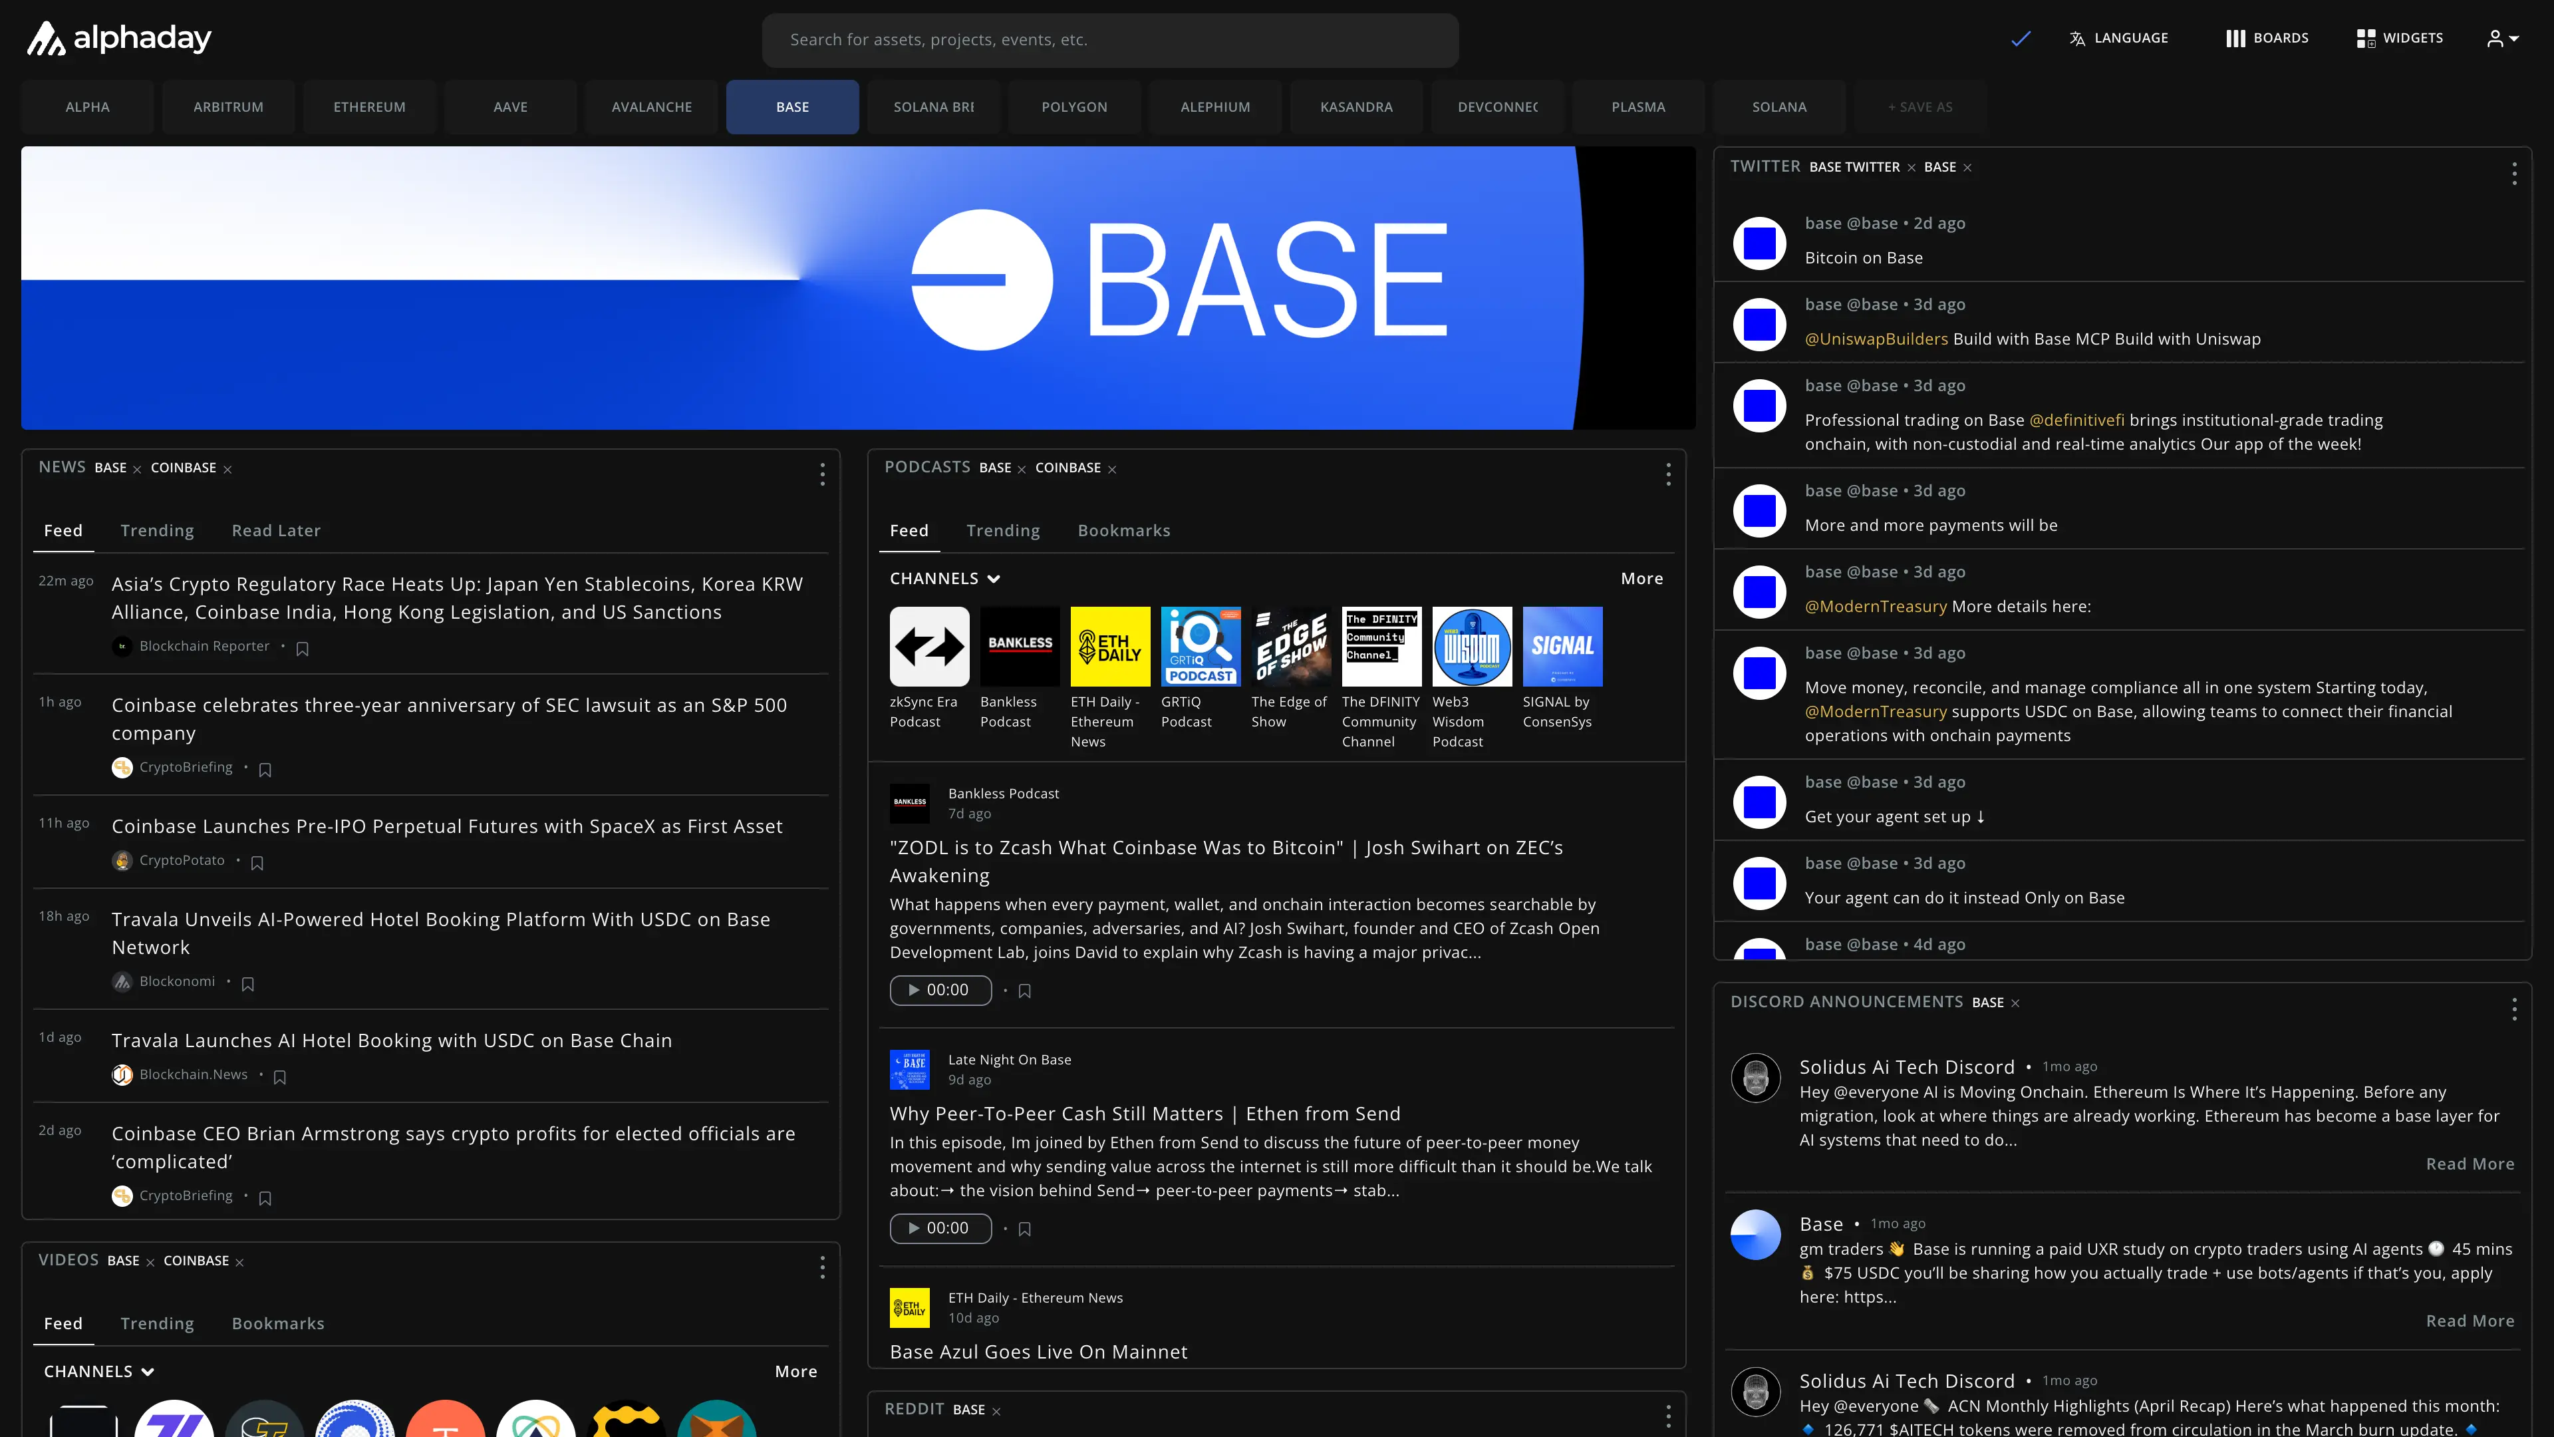
Task: Play the ZODL Zcash Bankless episode
Action: pos(940,990)
